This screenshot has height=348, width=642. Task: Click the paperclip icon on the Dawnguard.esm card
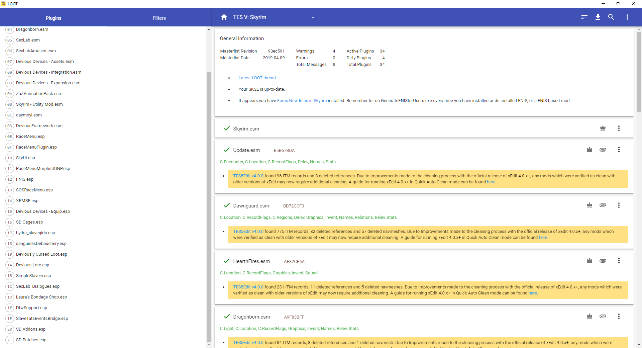pyautogui.click(x=603, y=205)
